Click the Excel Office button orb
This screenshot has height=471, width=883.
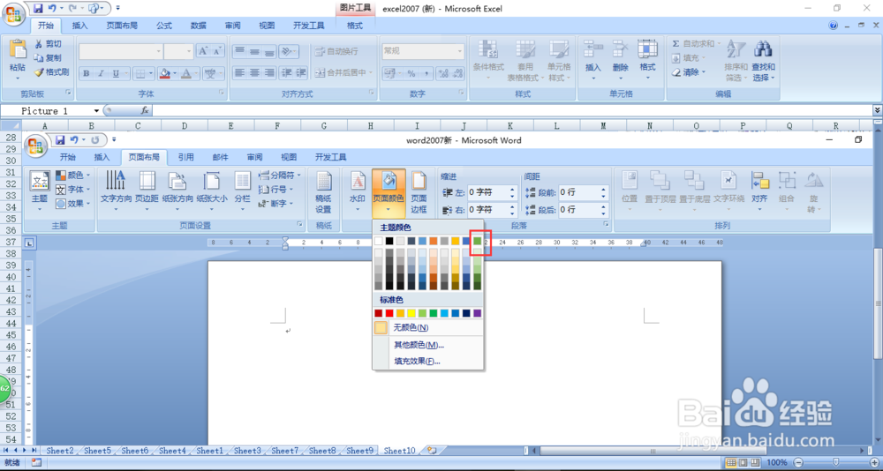point(15,14)
